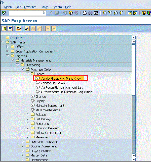Viewport: 158px width, 163px height.
Task: Click the yellow Exit up-arrow icon
Action: 71,13
